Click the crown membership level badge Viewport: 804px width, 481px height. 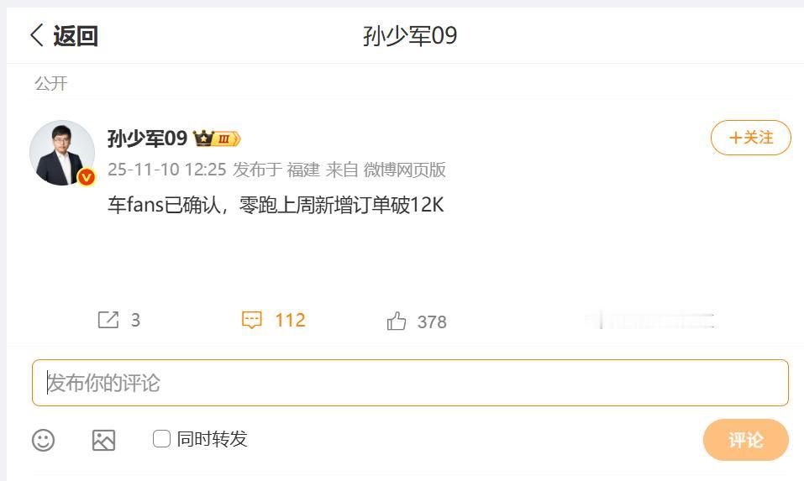point(217,139)
